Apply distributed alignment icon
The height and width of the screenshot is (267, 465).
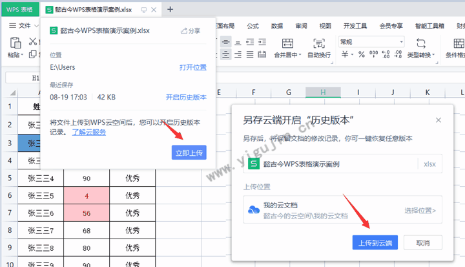pos(262,55)
